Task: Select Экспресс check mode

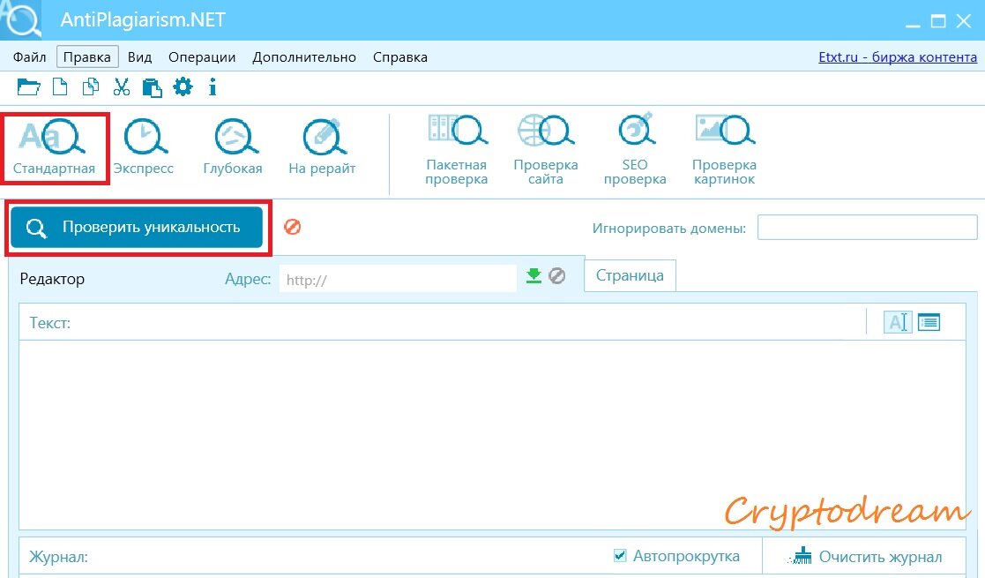Action: click(x=144, y=148)
